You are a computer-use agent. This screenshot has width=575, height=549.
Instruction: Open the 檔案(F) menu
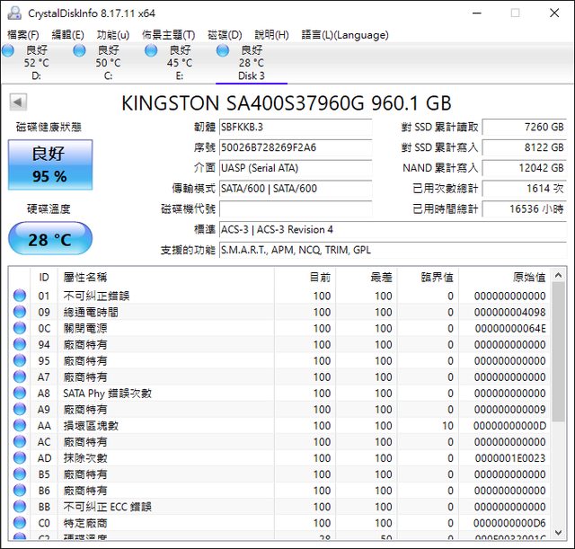click(23, 35)
